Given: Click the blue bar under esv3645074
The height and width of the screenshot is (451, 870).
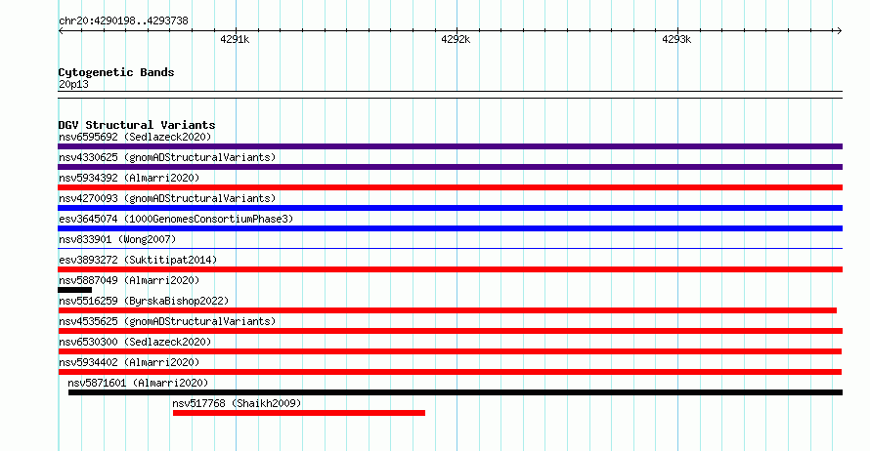Looking at the screenshot, I should [450, 228].
